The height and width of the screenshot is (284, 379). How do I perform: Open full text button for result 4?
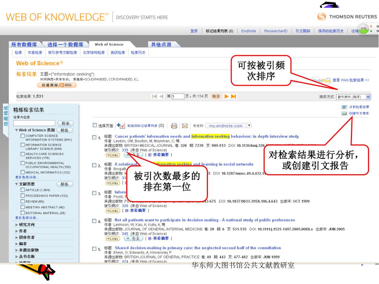[x=133, y=239]
